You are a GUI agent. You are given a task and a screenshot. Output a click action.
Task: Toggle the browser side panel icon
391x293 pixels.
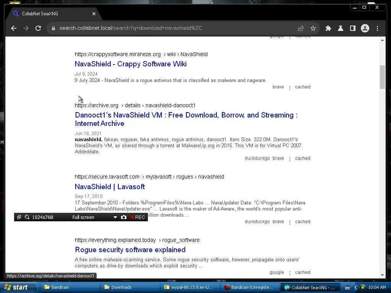click(352, 28)
